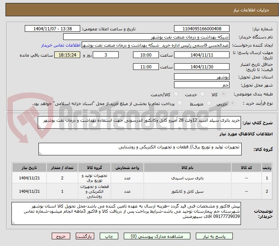Click the جزئیات اطلاعات نیاز header title
Viewport: 279px width, 246px height.
click(x=251, y=10)
